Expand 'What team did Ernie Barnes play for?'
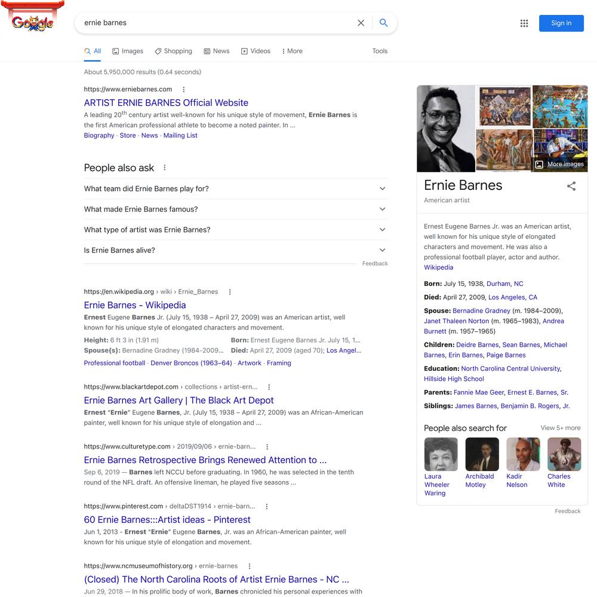 point(236,189)
